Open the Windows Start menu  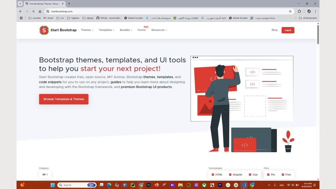pos(52,185)
